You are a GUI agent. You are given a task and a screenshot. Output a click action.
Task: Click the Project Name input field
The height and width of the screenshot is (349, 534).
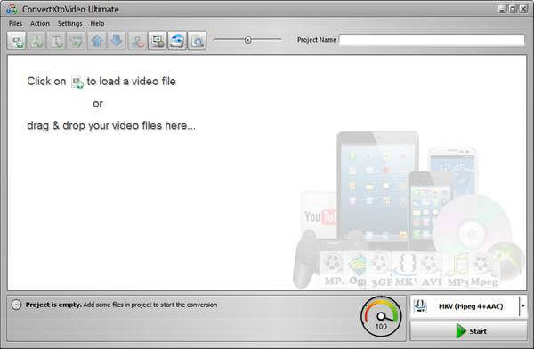point(432,40)
